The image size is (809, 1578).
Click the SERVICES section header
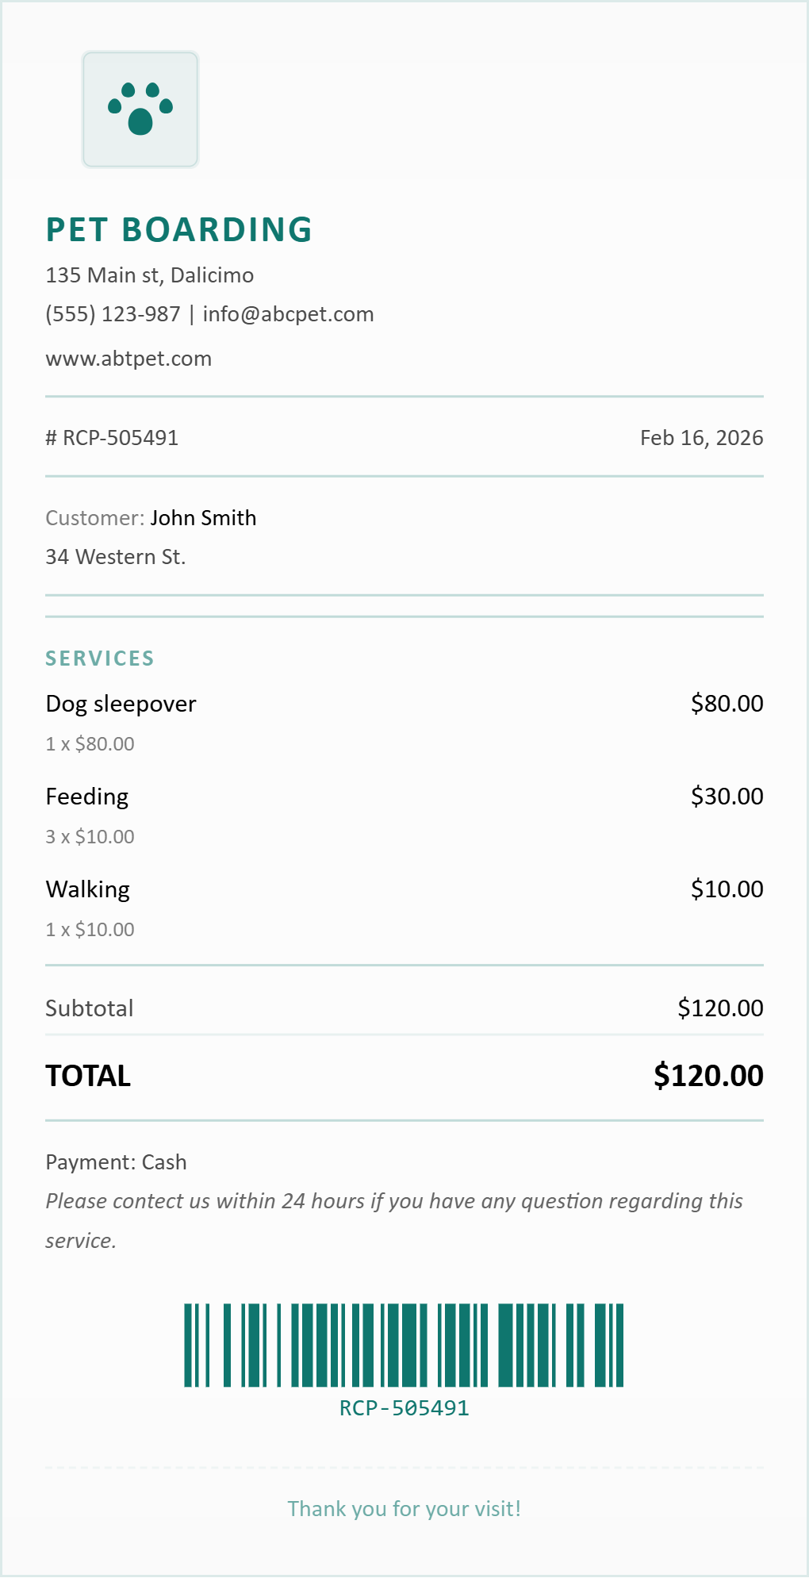tap(100, 658)
